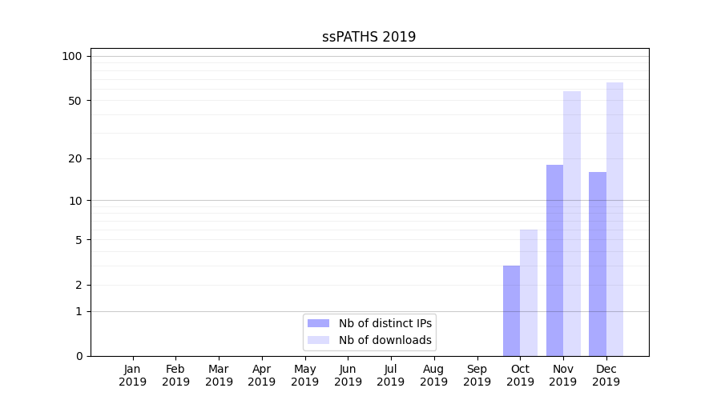Click the Dec 2019 x-axis label
This screenshot has height=400, width=721.
[606, 375]
